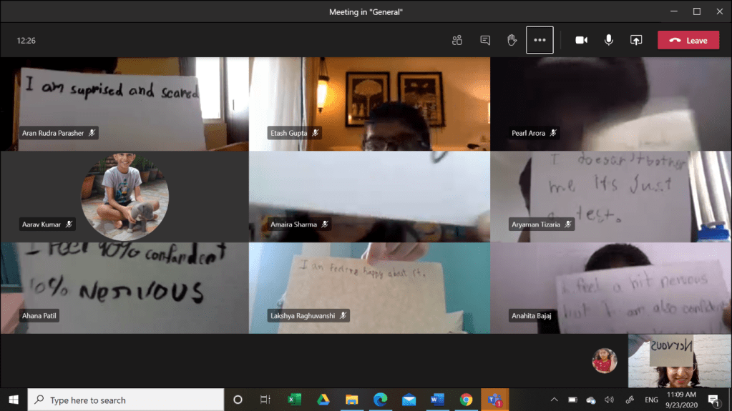The width and height of the screenshot is (732, 411).
Task: Expand the hidden system tray icons
Action: (554, 400)
